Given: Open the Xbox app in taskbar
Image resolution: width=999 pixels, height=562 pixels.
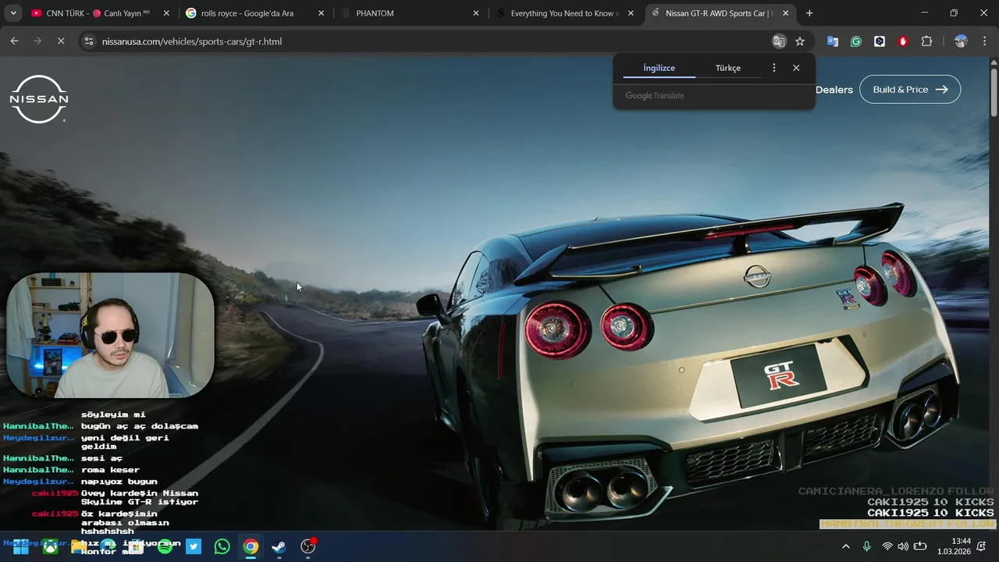Looking at the screenshot, I should tap(50, 547).
